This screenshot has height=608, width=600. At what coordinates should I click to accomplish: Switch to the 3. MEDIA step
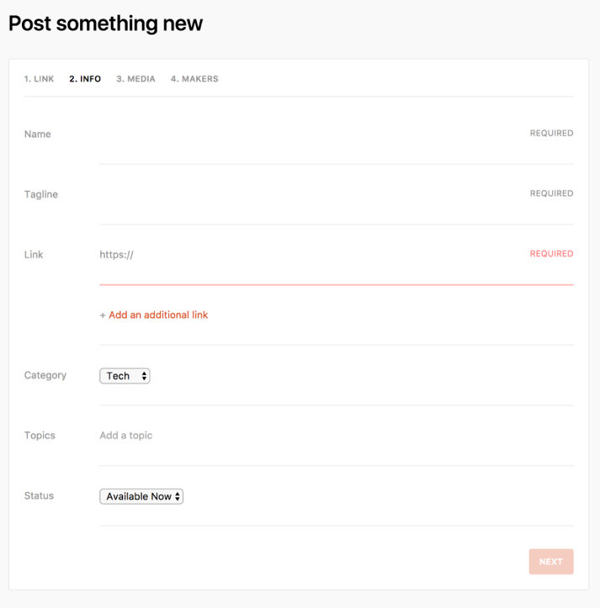(135, 79)
